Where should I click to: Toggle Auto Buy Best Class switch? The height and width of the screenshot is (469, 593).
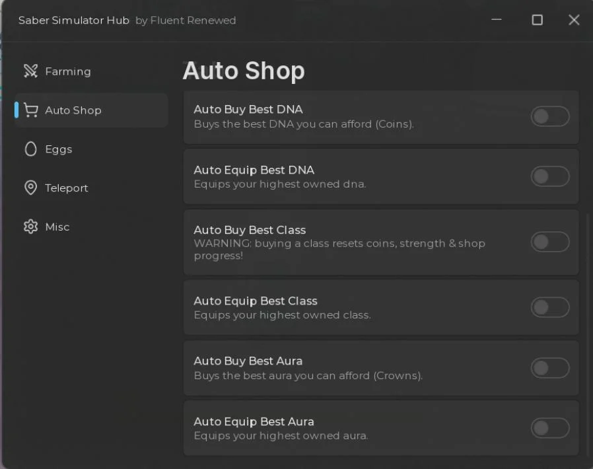coord(550,242)
